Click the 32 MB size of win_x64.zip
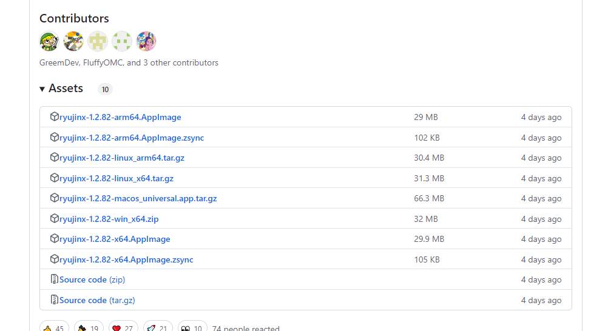This screenshot has height=331, width=608. coord(426,219)
